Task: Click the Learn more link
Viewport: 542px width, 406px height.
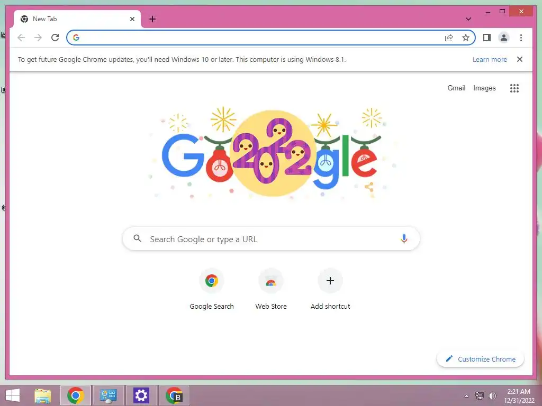Action: pos(490,59)
